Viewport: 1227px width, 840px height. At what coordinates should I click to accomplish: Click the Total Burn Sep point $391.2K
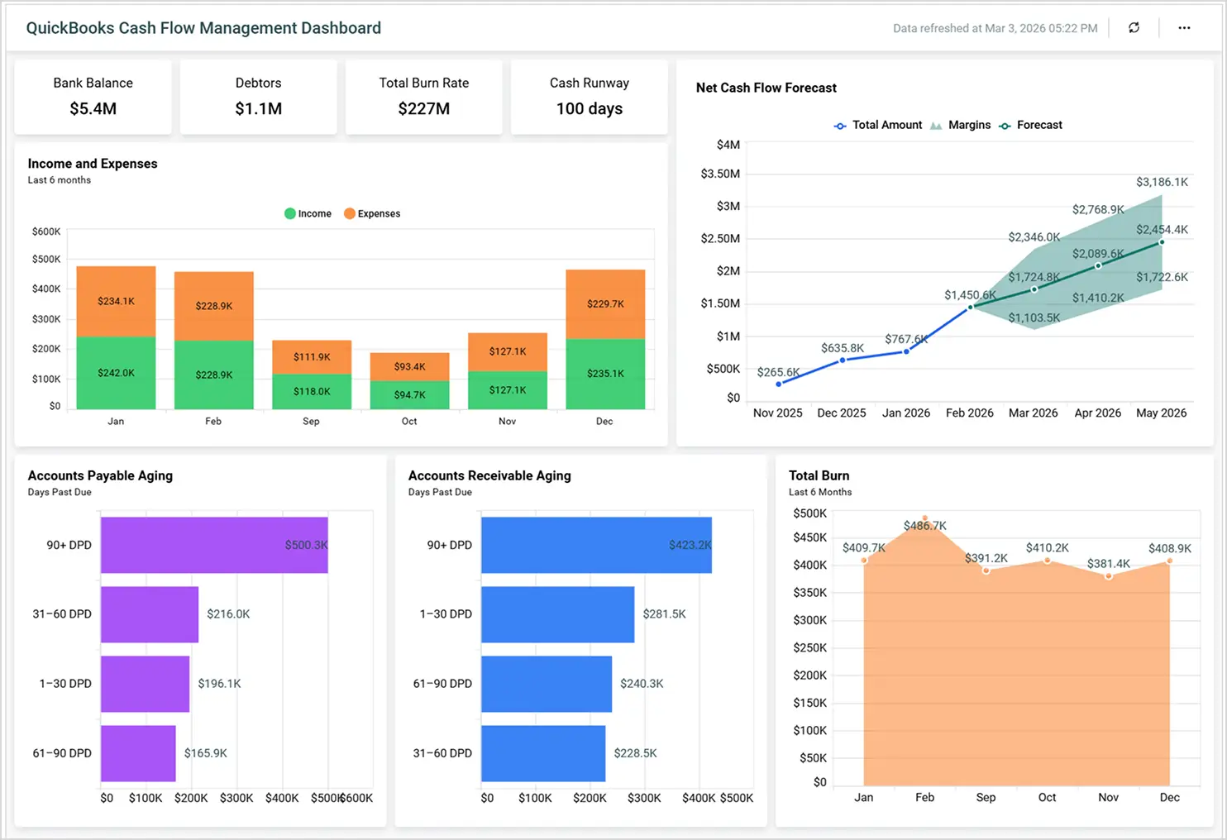(986, 570)
